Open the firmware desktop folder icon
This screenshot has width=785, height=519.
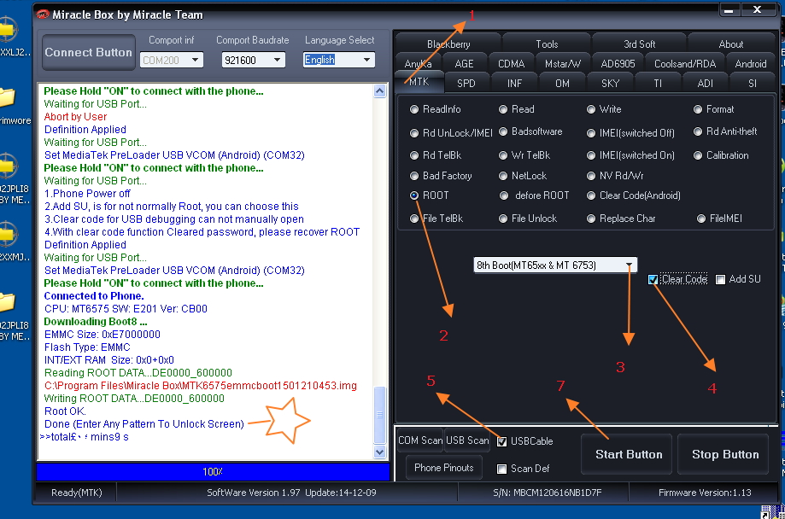pyautogui.click(x=8, y=97)
